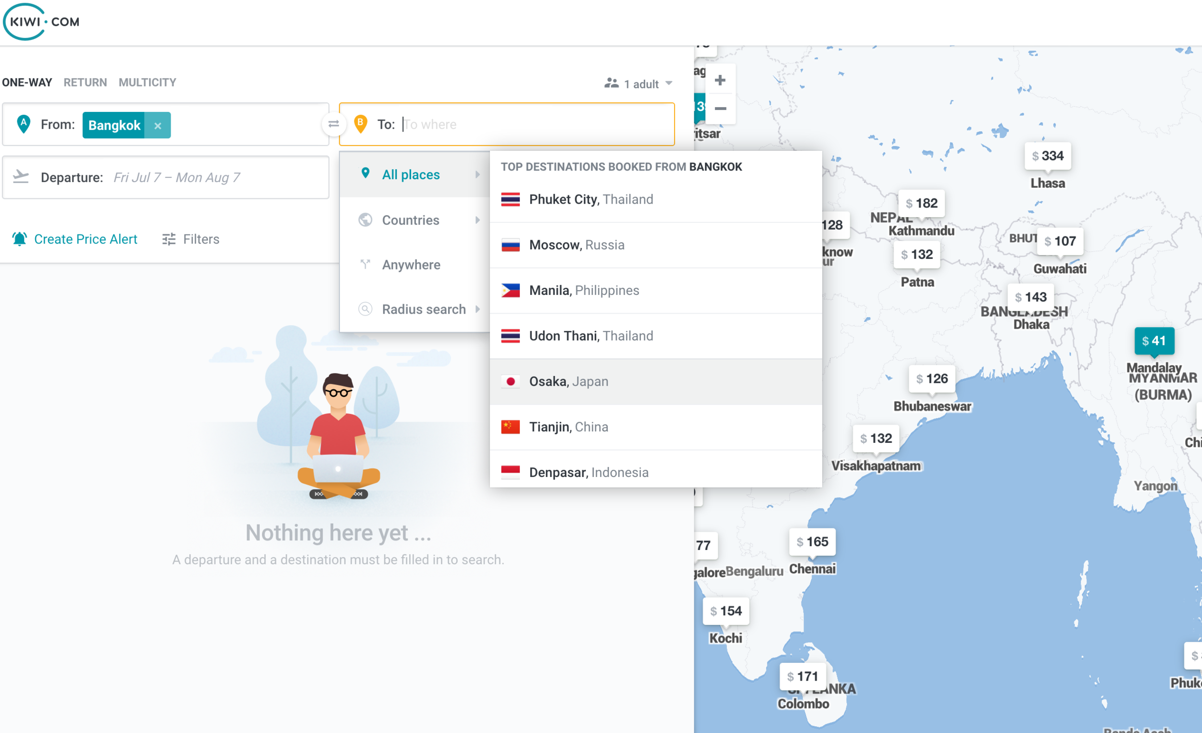Click the All places pin icon
The height and width of the screenshot is (733, 1202).
(x=365, y=173)
